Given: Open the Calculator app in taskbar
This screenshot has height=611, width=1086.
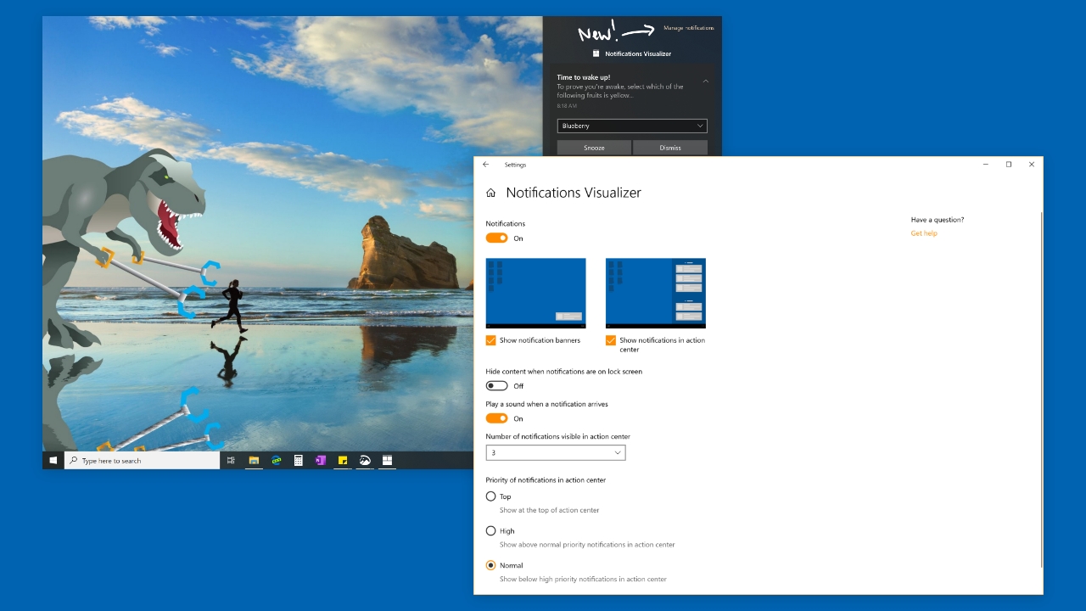Looking at the screenshot, I should (299, 461).
